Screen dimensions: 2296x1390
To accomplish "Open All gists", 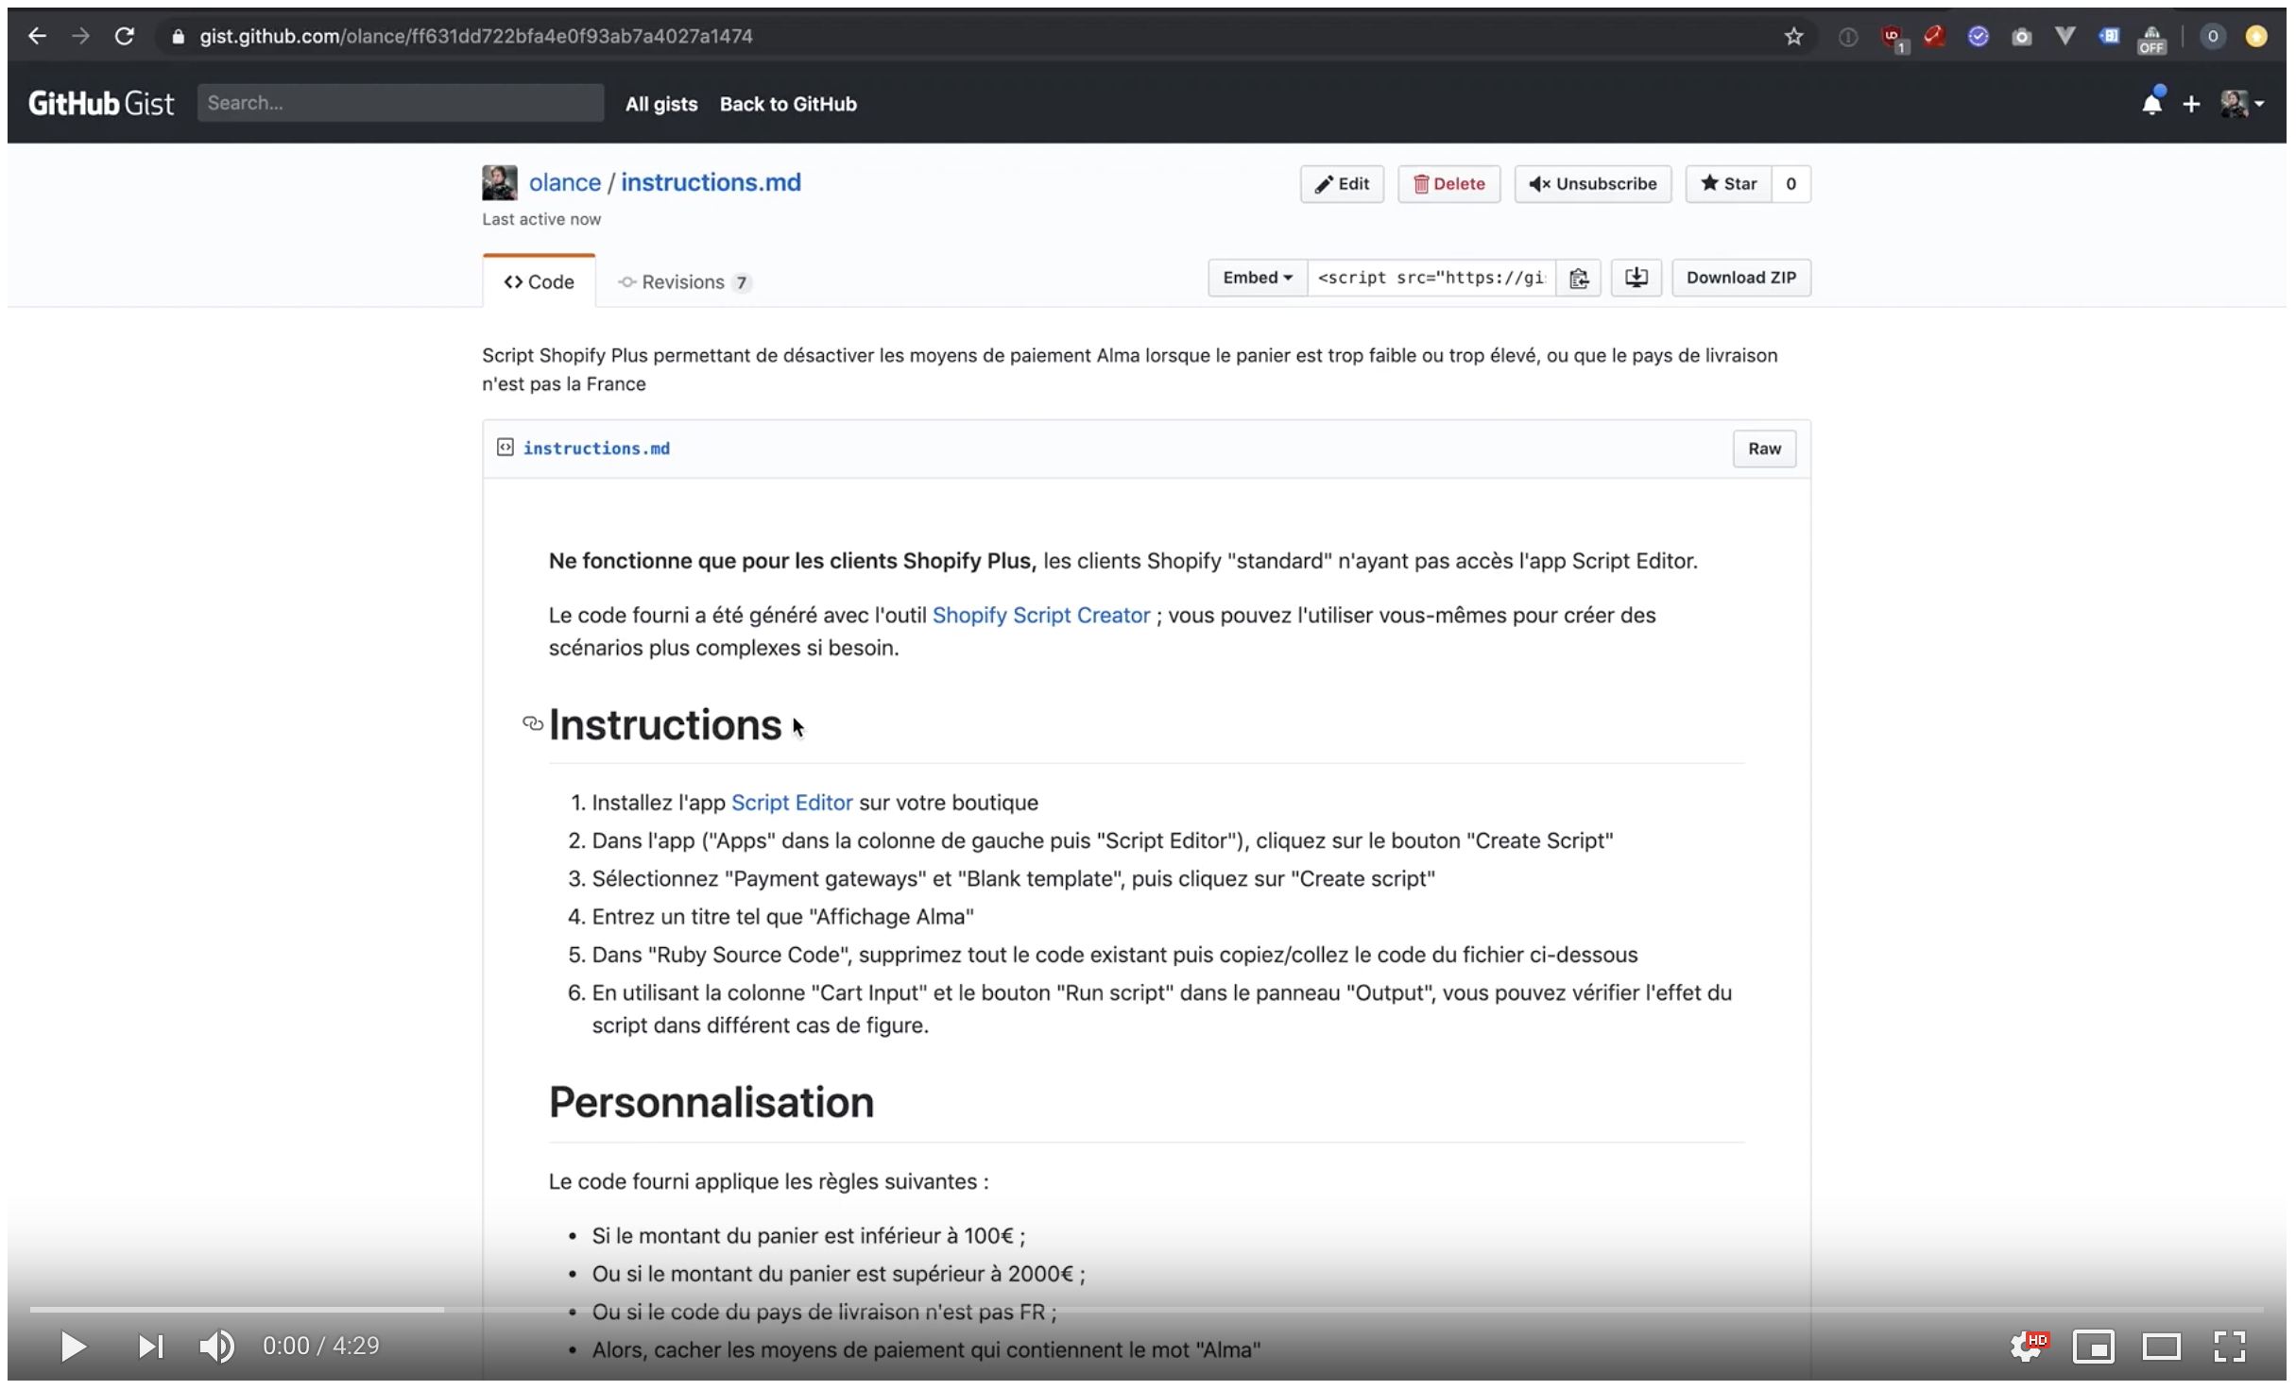I will tap(661, 104).
